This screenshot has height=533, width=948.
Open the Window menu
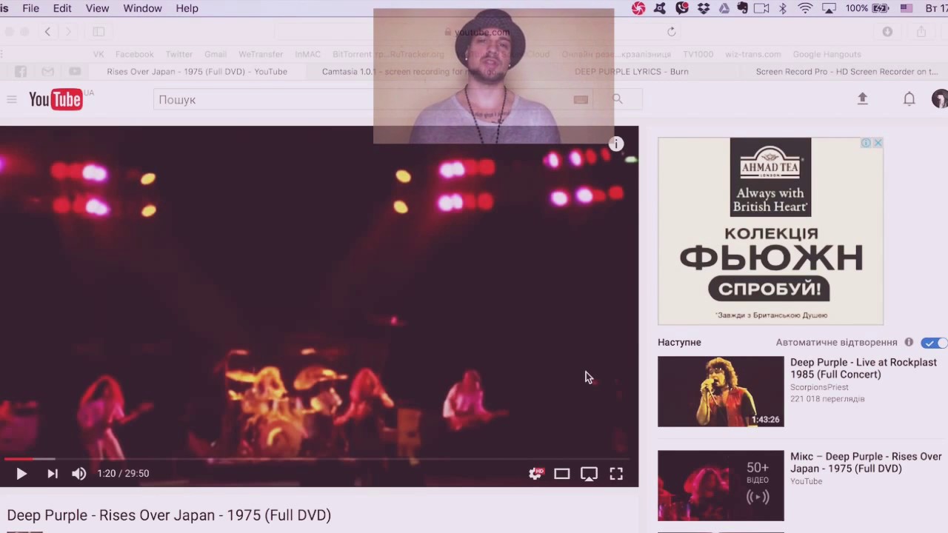tap(142, 8)
